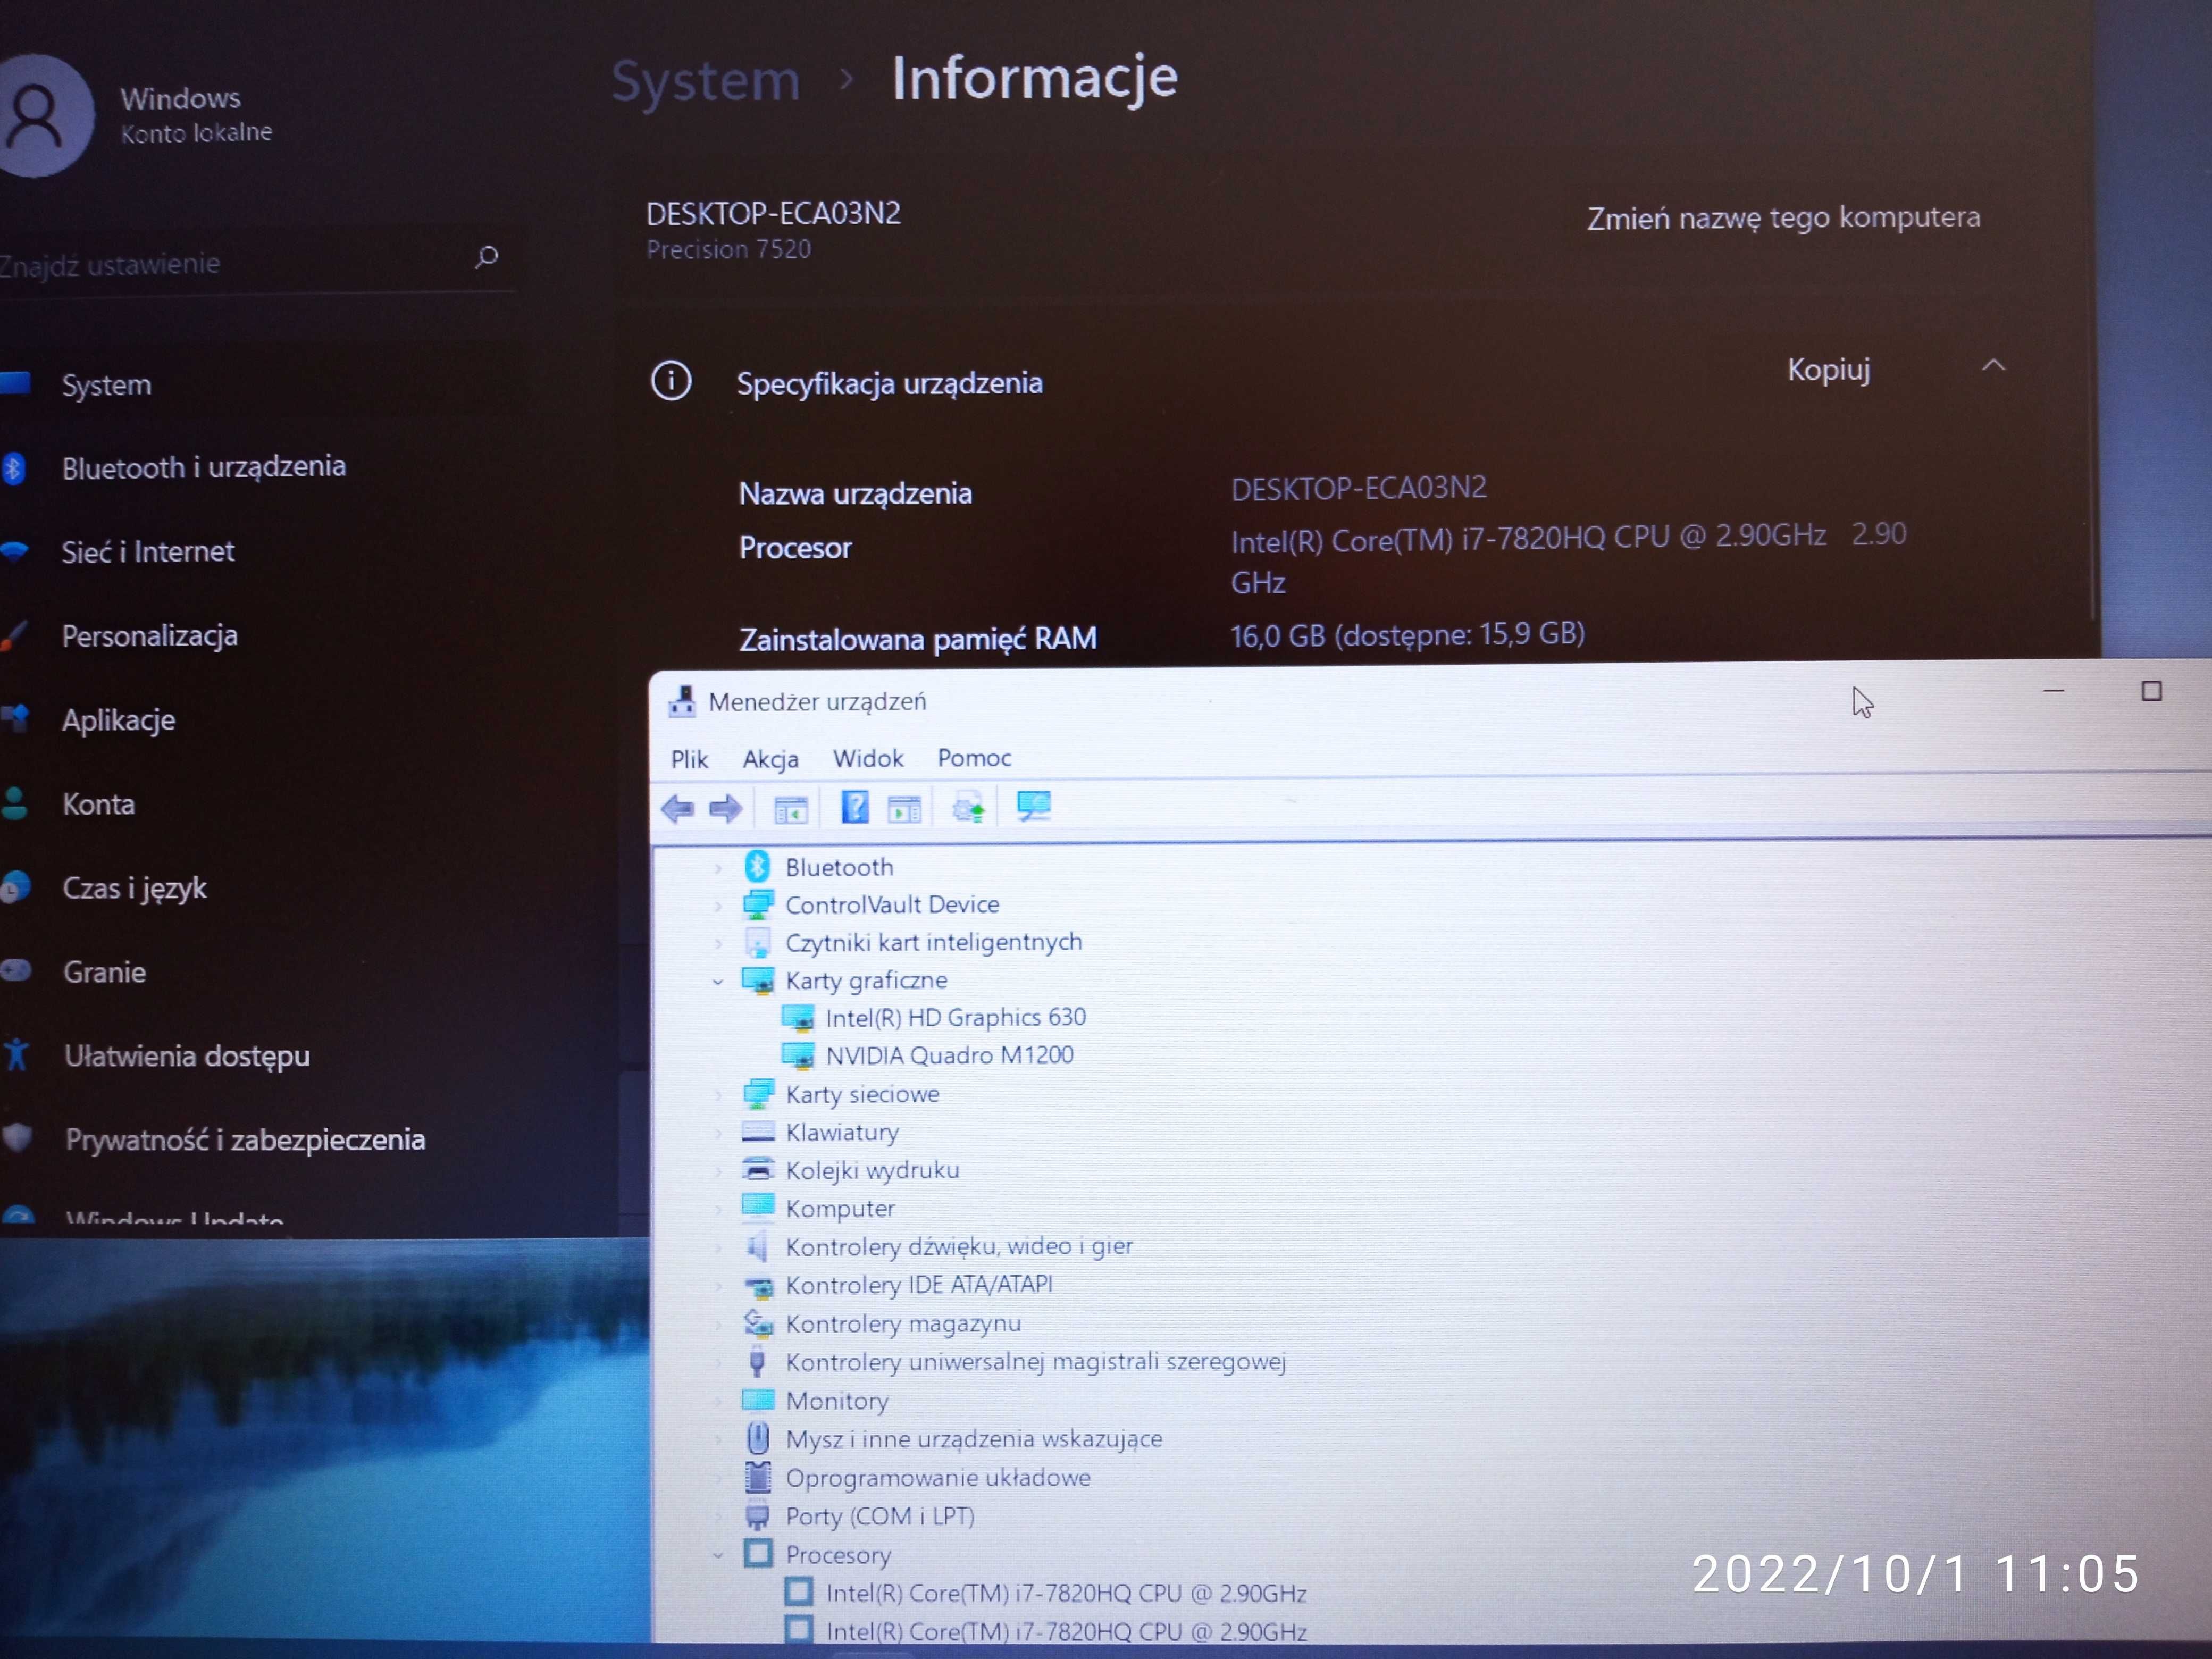Open the Widok menu

868,758
